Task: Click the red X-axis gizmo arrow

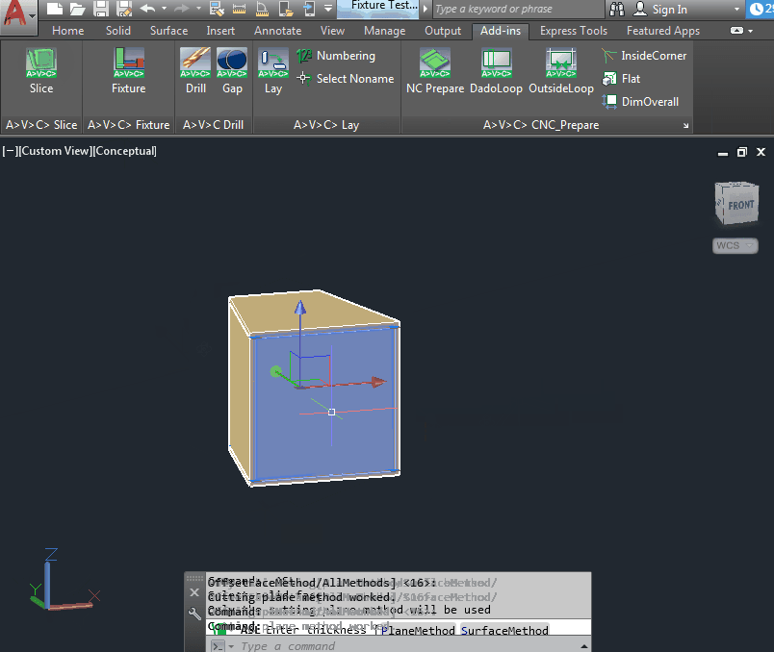Action: (378, 382)
